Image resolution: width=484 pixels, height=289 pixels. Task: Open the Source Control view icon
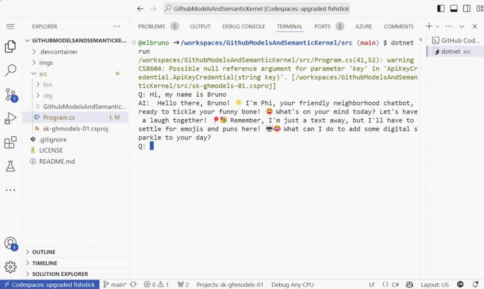coord(10,94)
